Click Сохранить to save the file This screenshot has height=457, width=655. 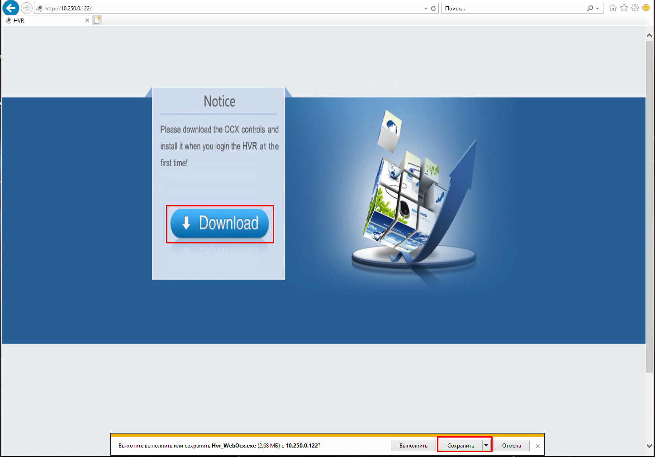tap(460, 445)
